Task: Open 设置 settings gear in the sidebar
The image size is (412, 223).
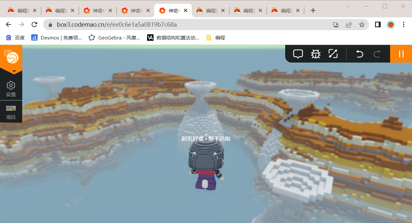Action: (x=11, y=89)
